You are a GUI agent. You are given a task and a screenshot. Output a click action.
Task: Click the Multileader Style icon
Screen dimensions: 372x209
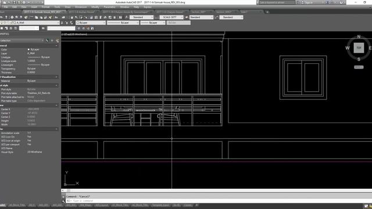coord(217,17)
